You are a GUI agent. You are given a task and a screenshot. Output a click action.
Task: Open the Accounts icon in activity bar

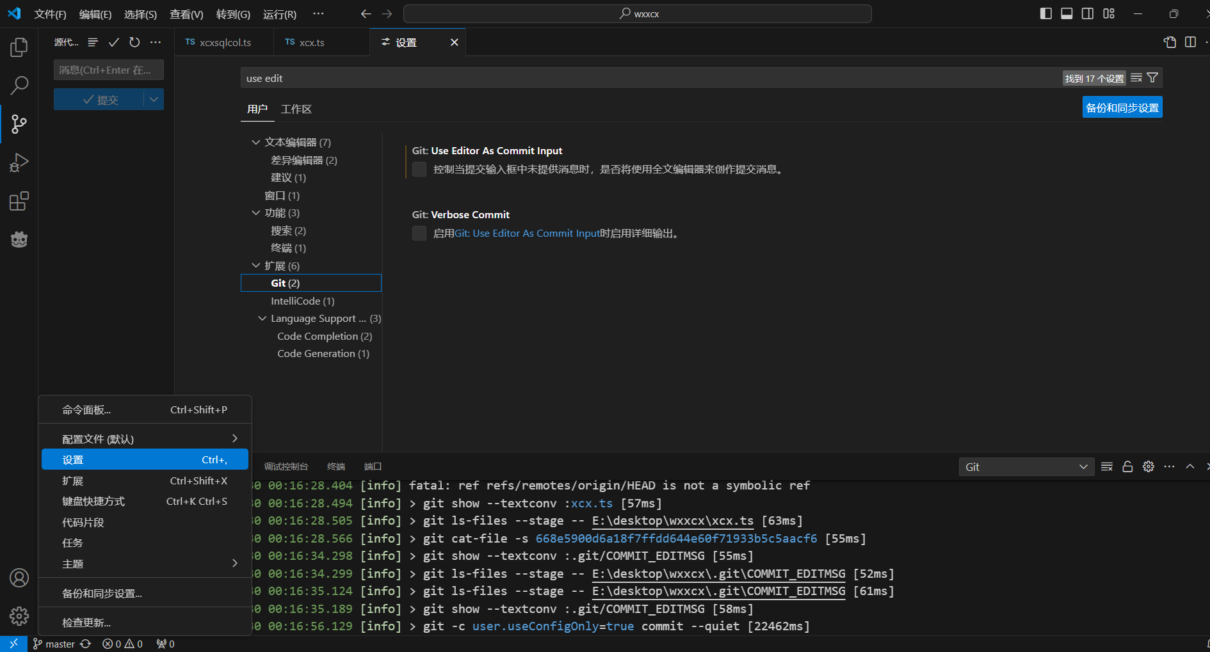point(19,578)
